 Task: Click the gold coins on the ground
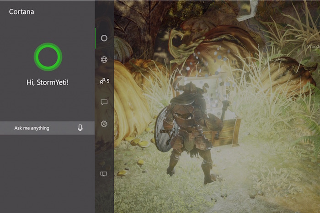(x=137, y=142)
